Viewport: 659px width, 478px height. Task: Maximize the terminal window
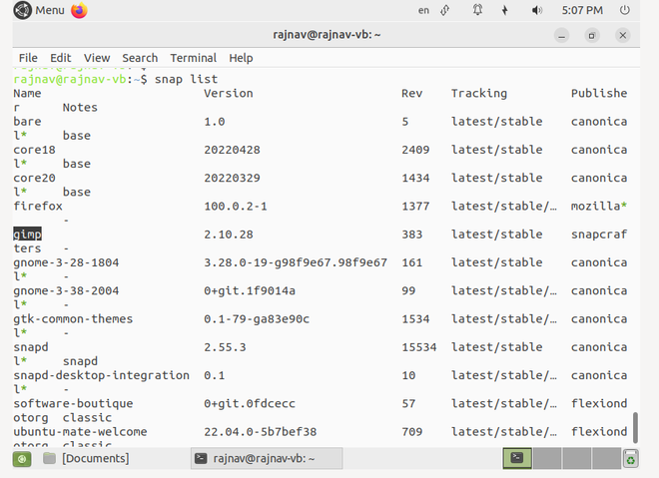pos(592,35)
